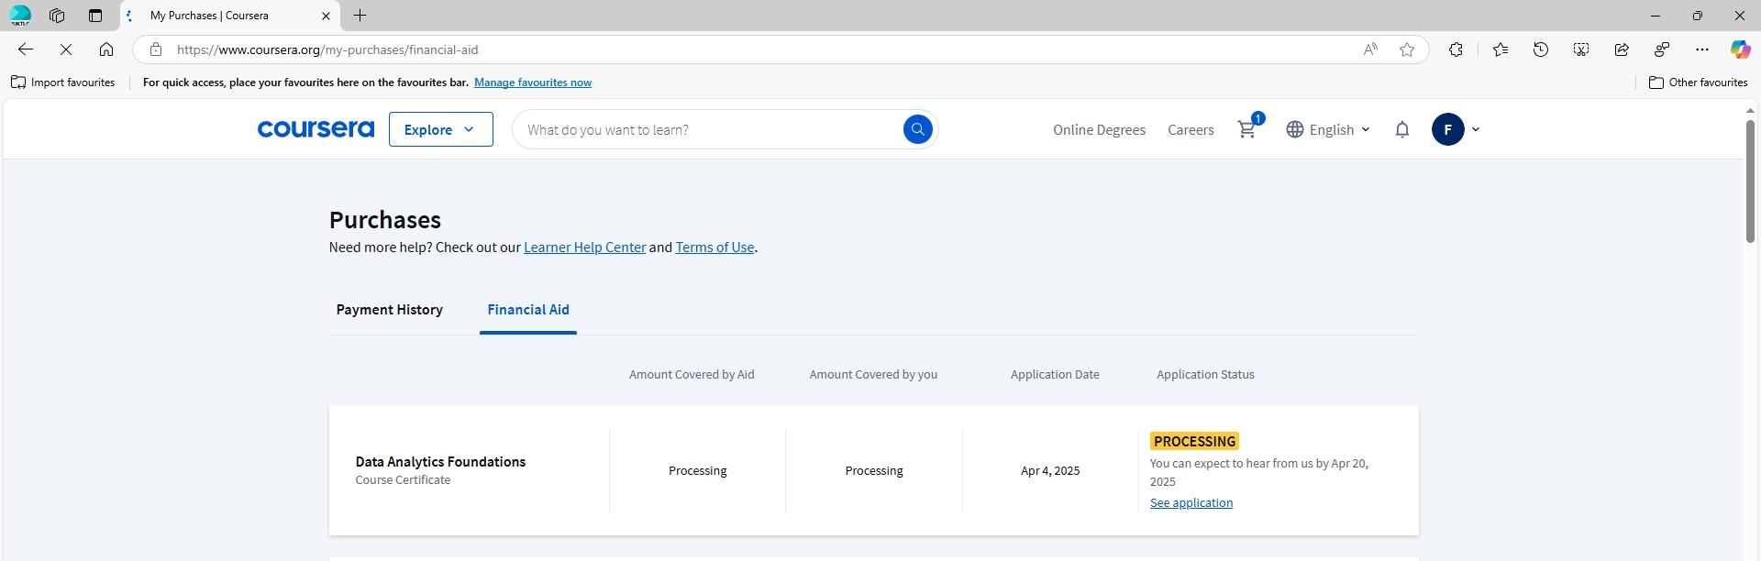Open the Other favourites folder
Viewport: 1761px width, 561px height.
1698,82
